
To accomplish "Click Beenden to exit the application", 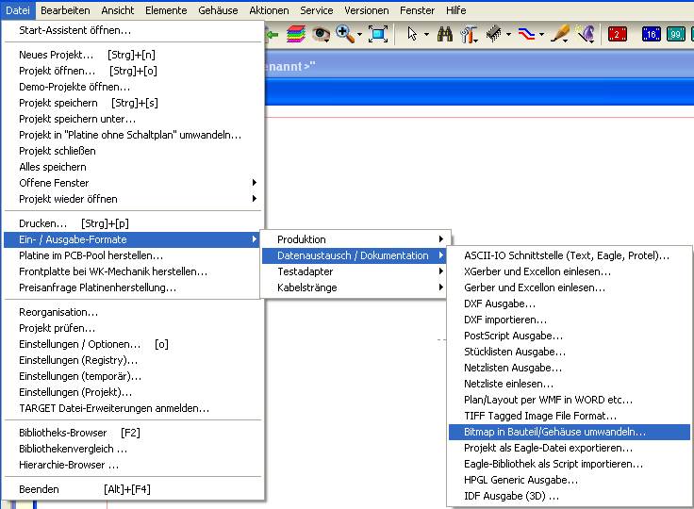I will [39, 489].
